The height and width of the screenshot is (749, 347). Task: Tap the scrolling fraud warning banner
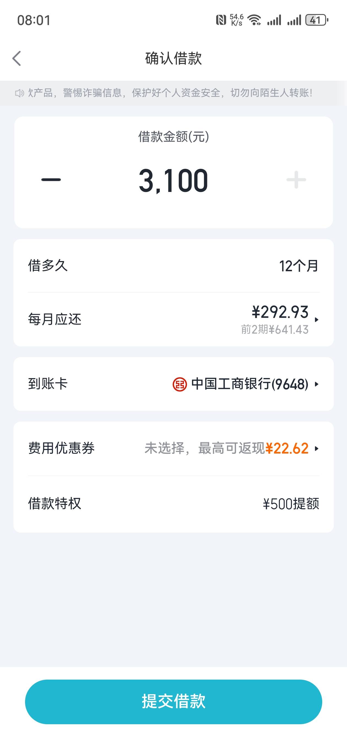(x=174, y=93)
